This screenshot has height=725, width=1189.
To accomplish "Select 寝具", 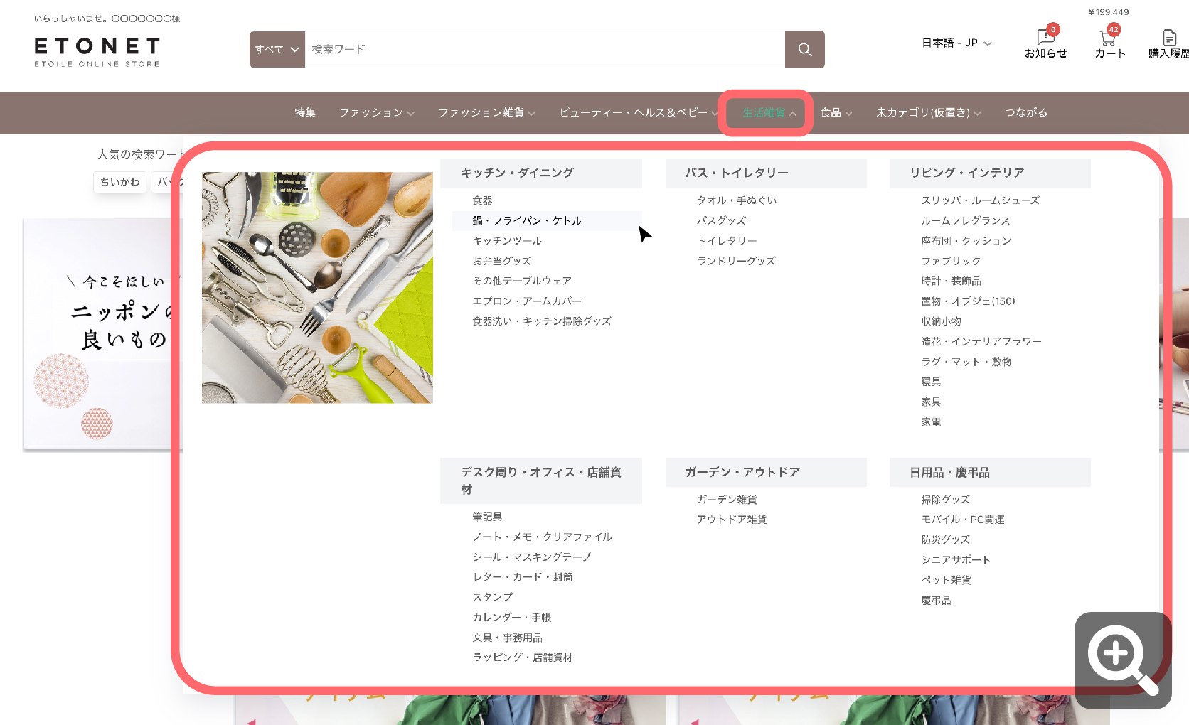I will [x=931, y=382].
